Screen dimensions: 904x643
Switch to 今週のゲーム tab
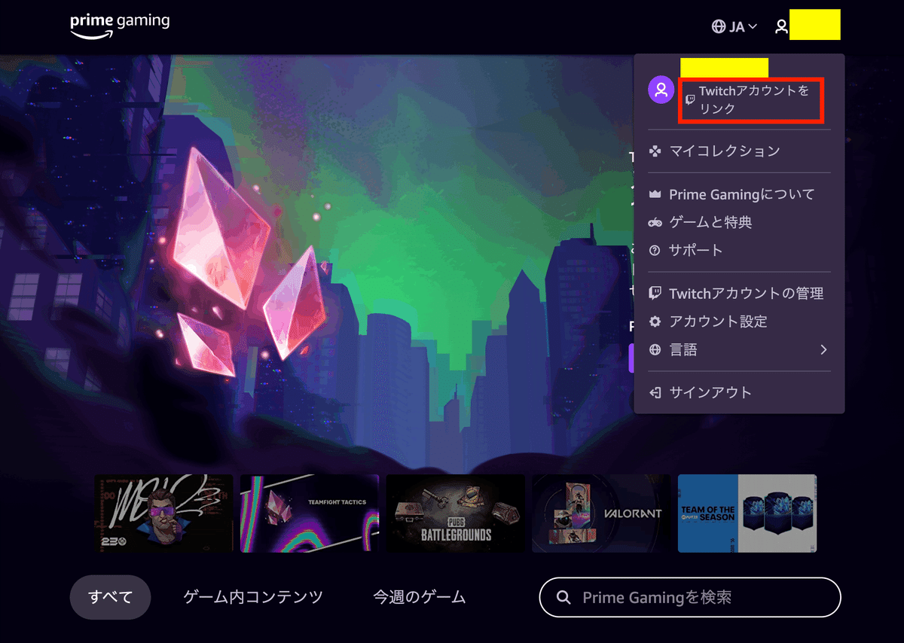[x=420, y=598]
